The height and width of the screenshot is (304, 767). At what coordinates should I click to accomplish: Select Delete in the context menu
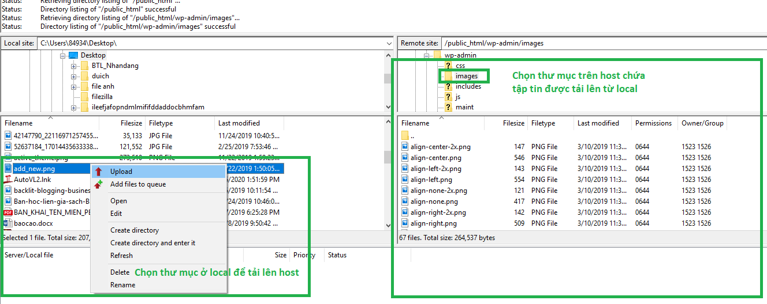point(159,272)
